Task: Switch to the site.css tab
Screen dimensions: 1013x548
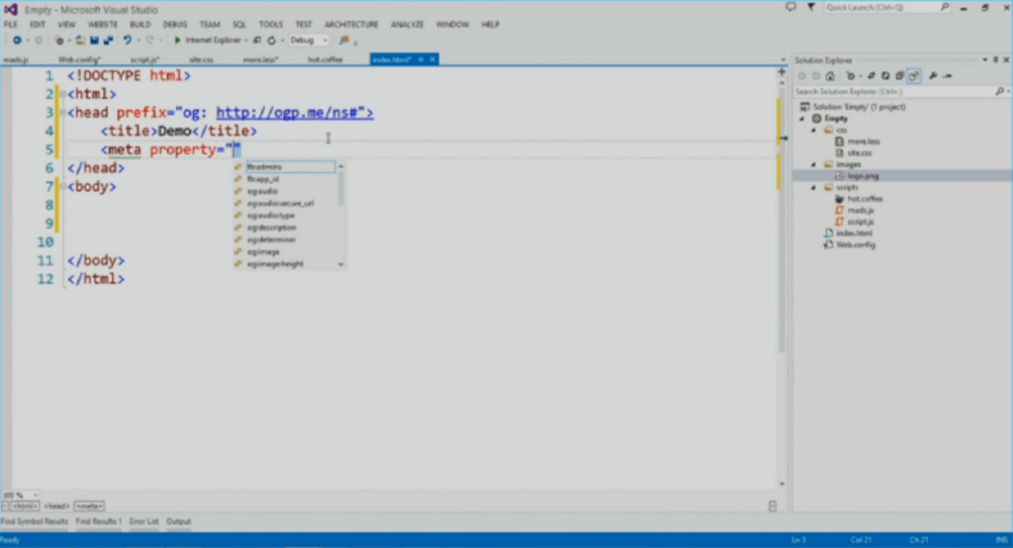Action: 201,59
